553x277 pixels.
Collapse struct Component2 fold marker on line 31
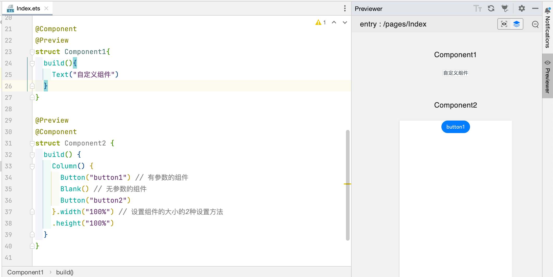(32, 143)
